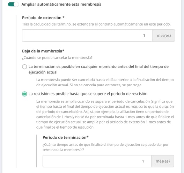Click the '¿Cuándo se puede cancelar la membresía?' hint
This screenshot has height=173, width=184.
click(57, 58)
